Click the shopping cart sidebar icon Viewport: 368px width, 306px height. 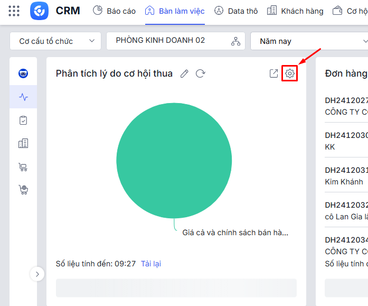(x=23, y=167)
